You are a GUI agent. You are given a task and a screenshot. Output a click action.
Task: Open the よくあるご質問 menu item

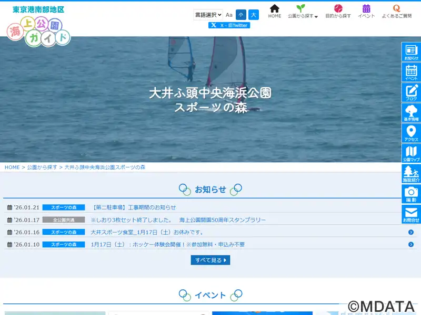pos(397,12)
